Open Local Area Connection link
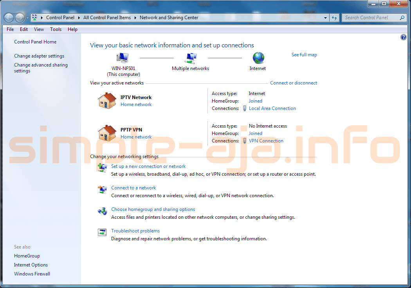 272,108
